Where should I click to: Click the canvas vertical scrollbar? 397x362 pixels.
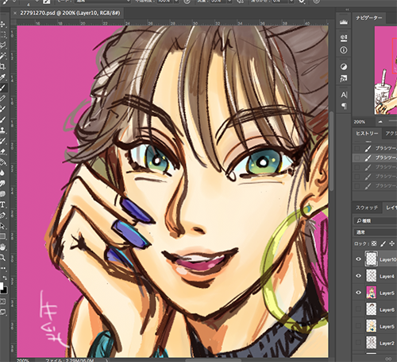(x=331, y=151)
